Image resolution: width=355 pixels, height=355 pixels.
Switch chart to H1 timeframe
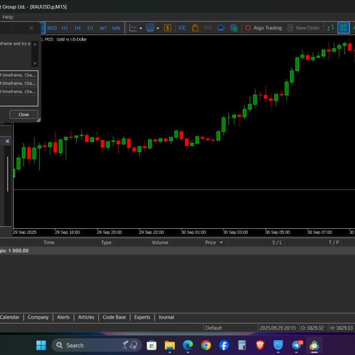(65, 28)
